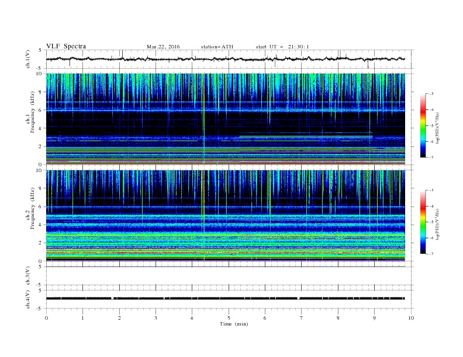This screenshot has height=357, width=463.
Task: Click the ch.1 frequency spectrogram panel
Action: (225, 119)
